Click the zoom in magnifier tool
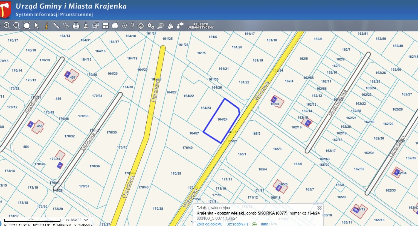 tap(7, 26)
